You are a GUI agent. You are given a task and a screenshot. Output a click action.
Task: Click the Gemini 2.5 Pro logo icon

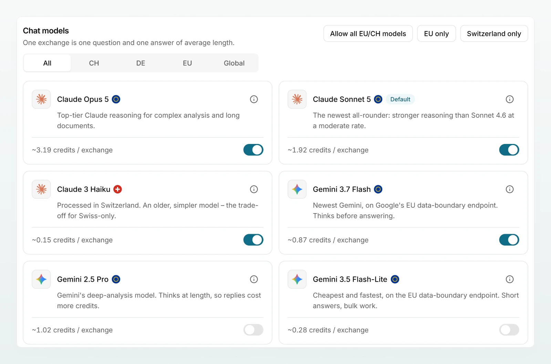(x=41, y=279)
